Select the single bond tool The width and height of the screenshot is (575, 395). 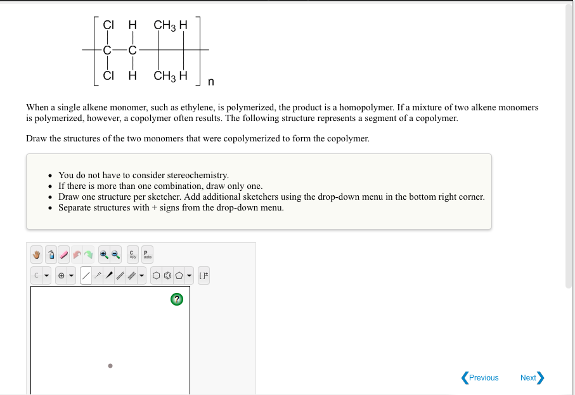point(86,275)
